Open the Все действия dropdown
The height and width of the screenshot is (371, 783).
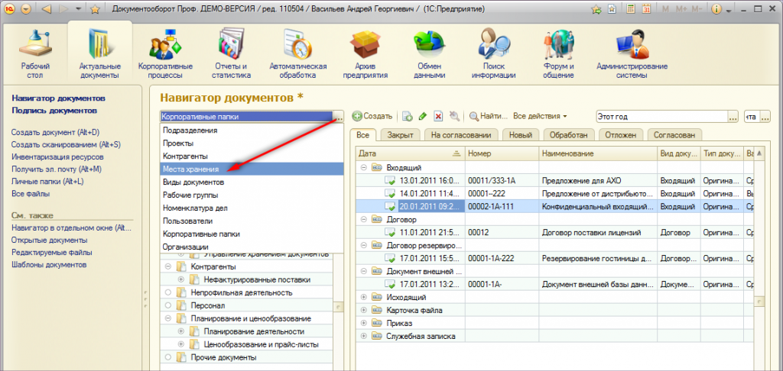pos(540,117)
